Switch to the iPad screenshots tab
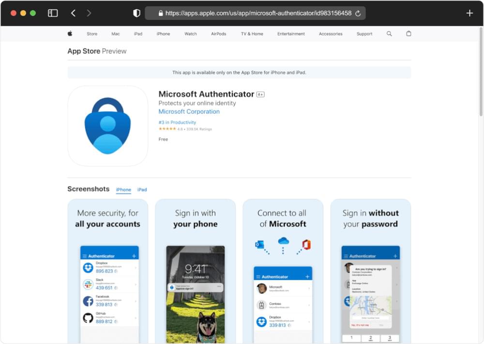 (142, 190)
